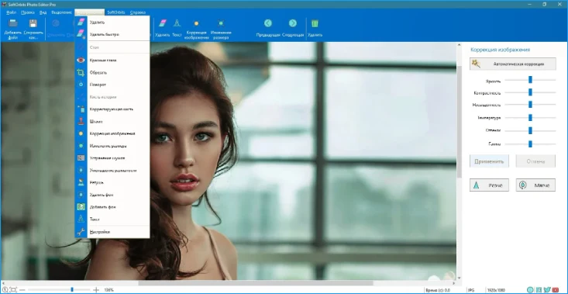Pick the Штамп stamp tool entry
568x294 pixels.
click(112, 122)
